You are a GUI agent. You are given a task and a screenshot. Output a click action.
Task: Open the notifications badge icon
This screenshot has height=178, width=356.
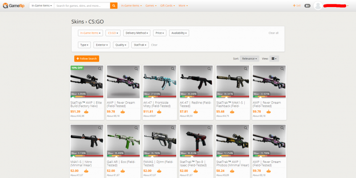[x=307, y=6]
